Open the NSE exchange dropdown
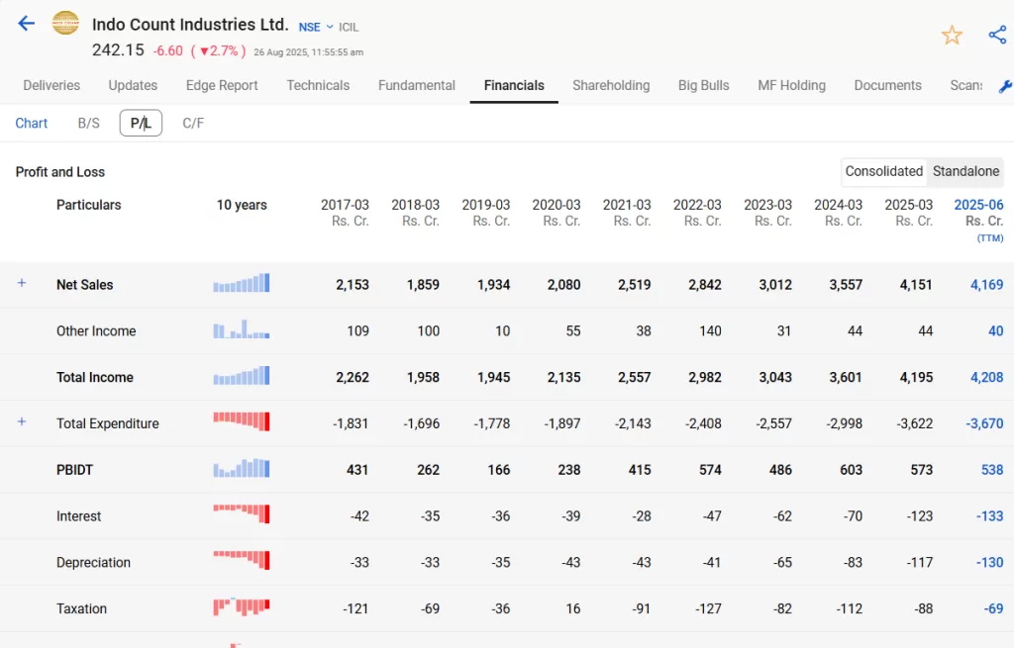 point(316,27)
